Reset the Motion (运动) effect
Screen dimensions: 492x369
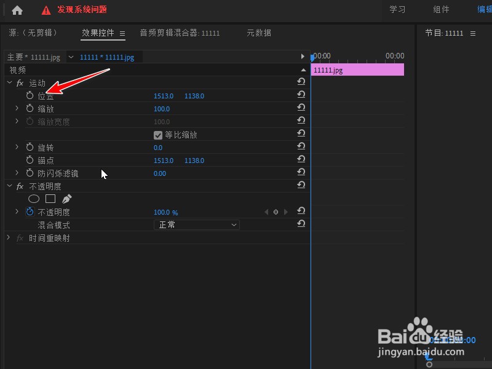[x=301, y=82]
